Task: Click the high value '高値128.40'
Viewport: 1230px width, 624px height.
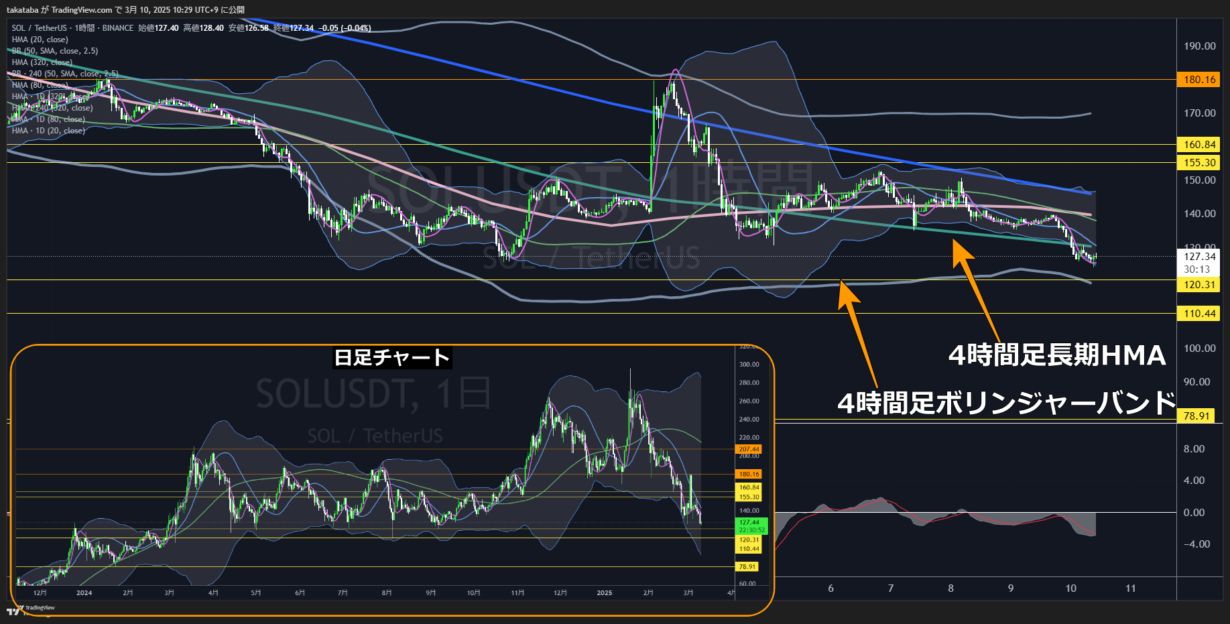Action: click(x=203, y=28)
